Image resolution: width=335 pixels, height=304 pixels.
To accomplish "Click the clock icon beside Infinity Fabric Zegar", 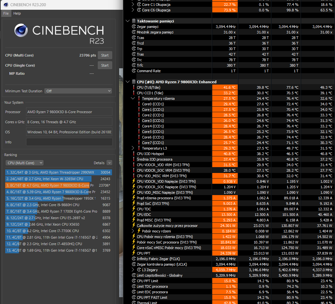I will click(x=133, y=259).
